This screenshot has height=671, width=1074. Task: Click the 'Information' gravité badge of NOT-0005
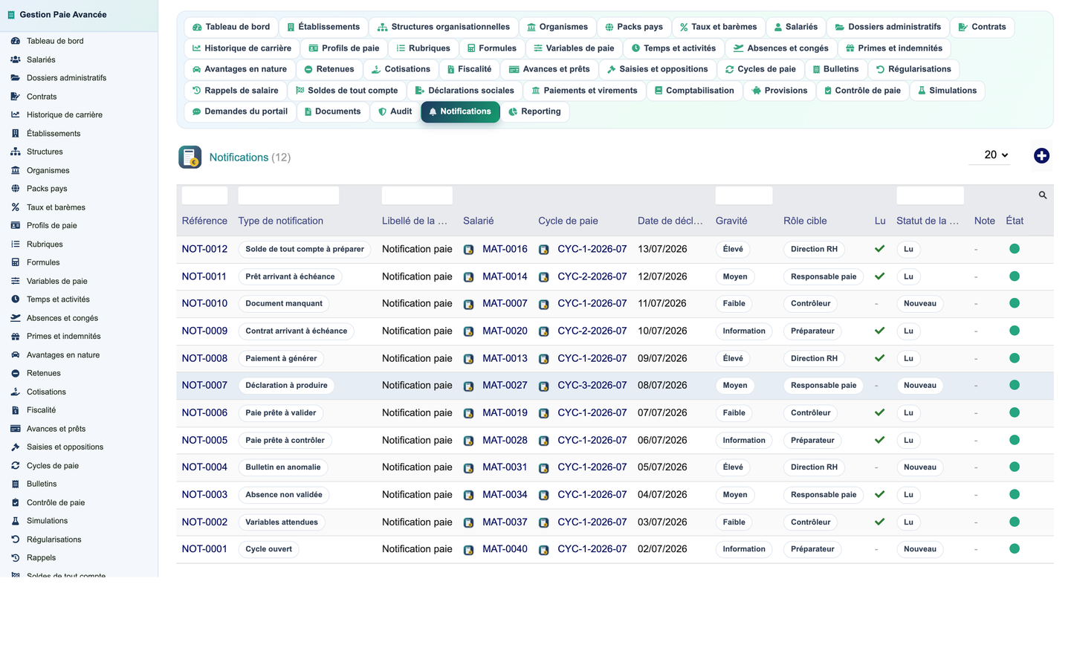point(744,440)
